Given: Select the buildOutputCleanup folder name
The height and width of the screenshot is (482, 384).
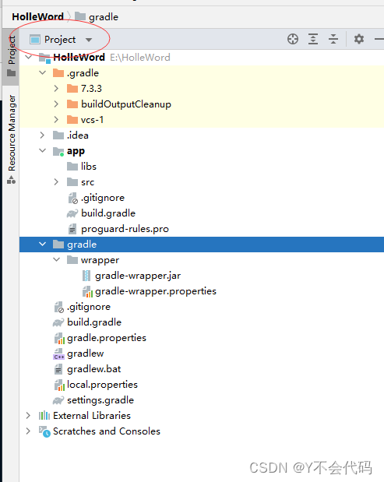Looking at the screenshot, I should coord(126,104).
